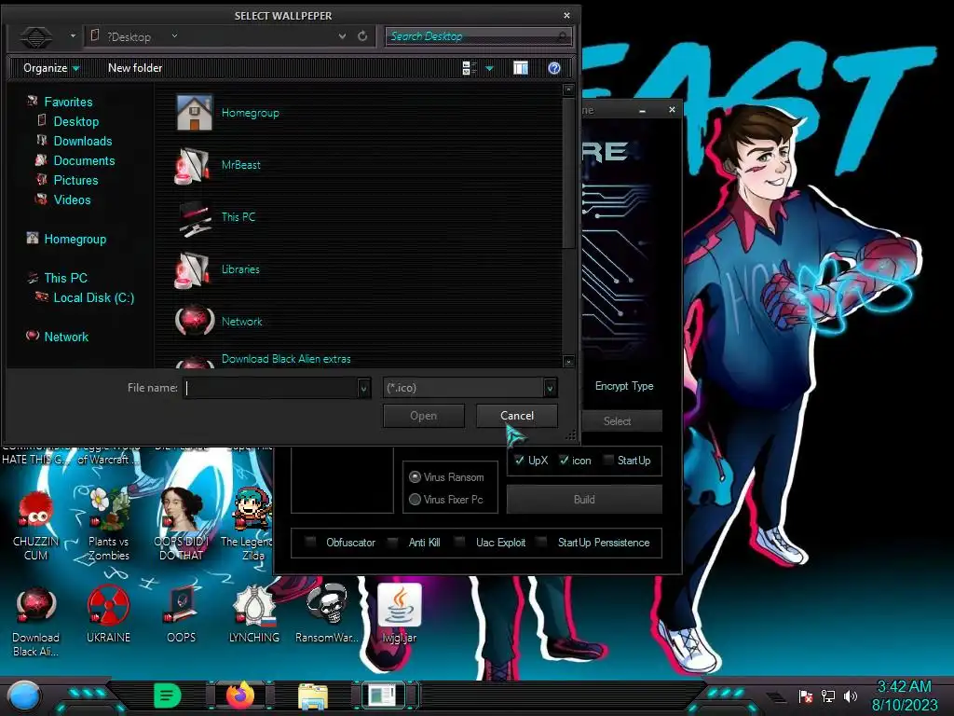Open the (*.ico) file type dropdown
The height and width of the screenshot is (716, 954).
[550, 388]
